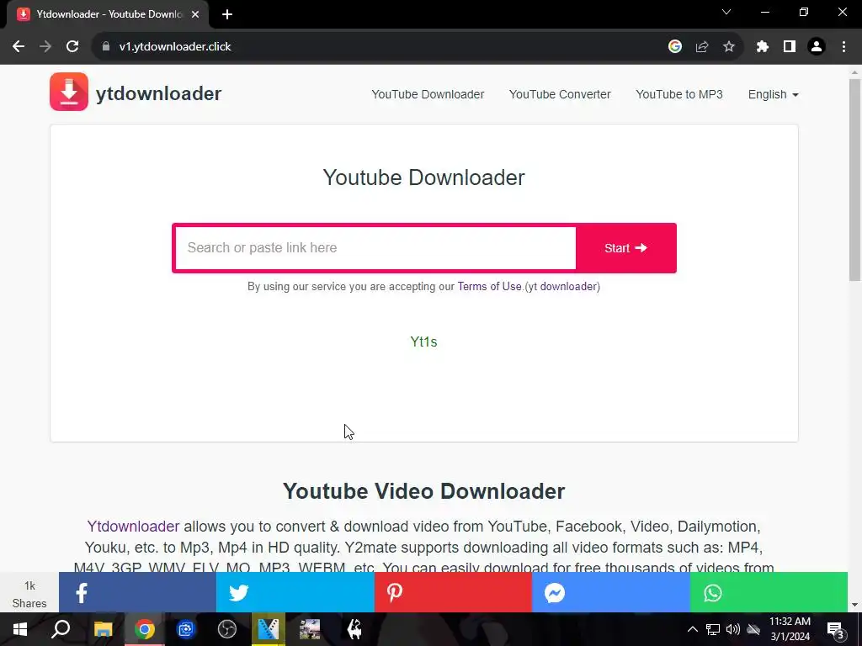The width and height of the screenshot is (862, 646).
Task: Open YouTube Downloader nav item
Action: (x=428, y=94)
